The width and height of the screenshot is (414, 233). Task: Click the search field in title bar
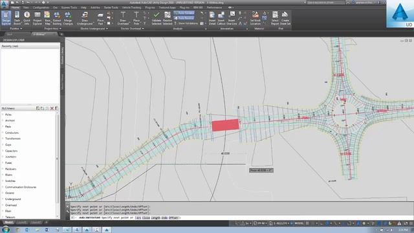326,3
